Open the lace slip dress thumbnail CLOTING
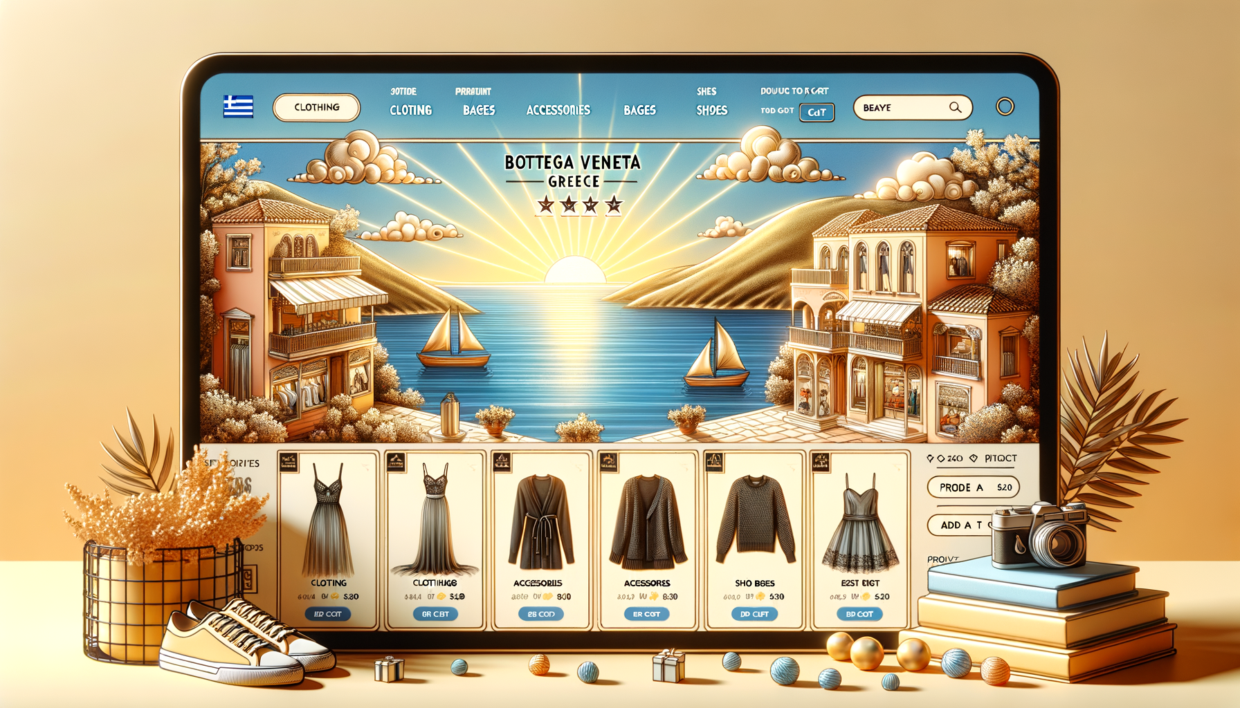The image size is (1240, 708). (328, 519)
